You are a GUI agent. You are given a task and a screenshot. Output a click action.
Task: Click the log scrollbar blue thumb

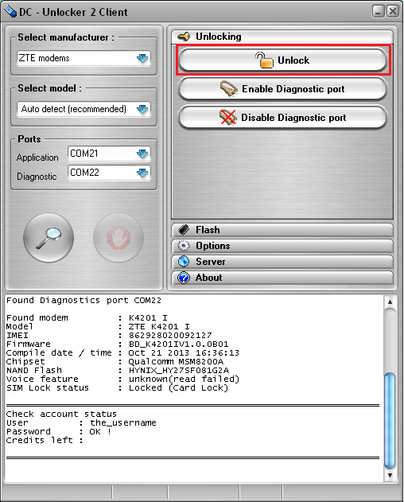pos(390,421)
